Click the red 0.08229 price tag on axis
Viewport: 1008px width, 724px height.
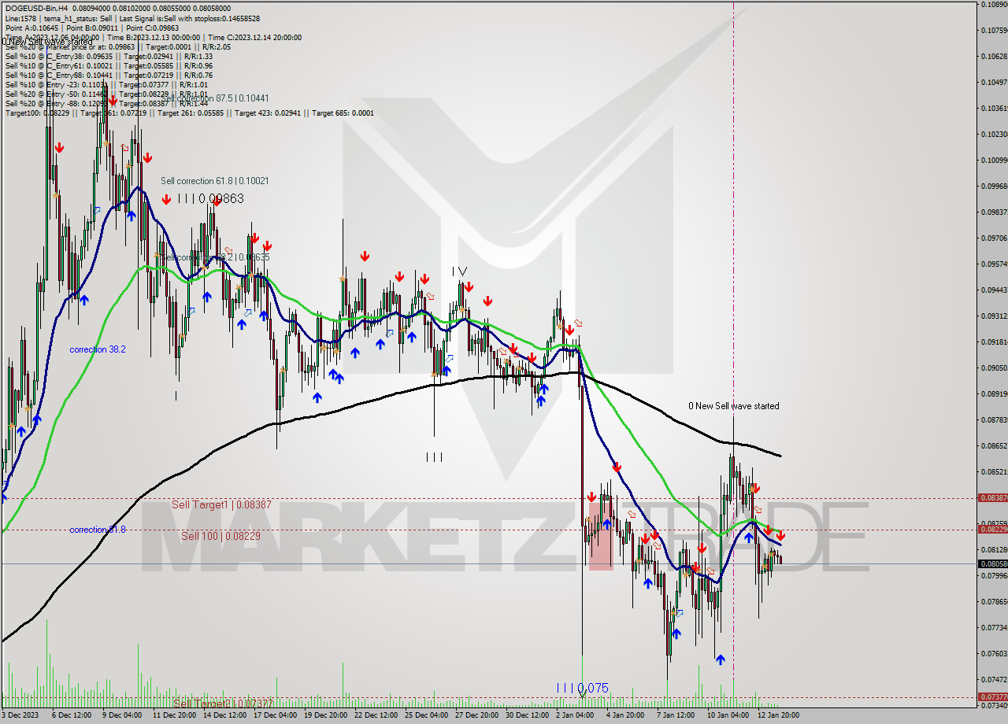pos(992,530)
